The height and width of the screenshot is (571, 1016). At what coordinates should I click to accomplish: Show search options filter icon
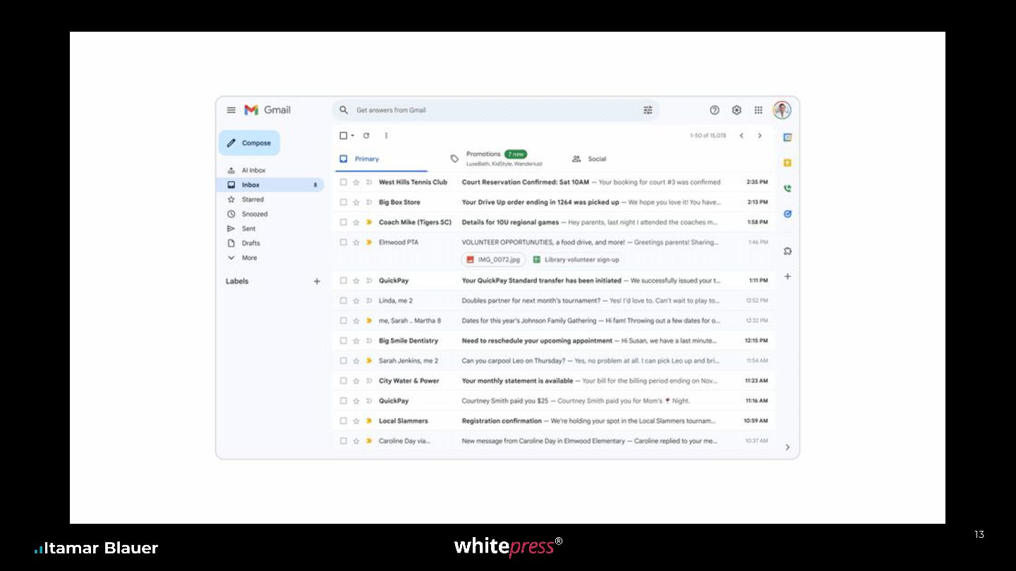648,110
